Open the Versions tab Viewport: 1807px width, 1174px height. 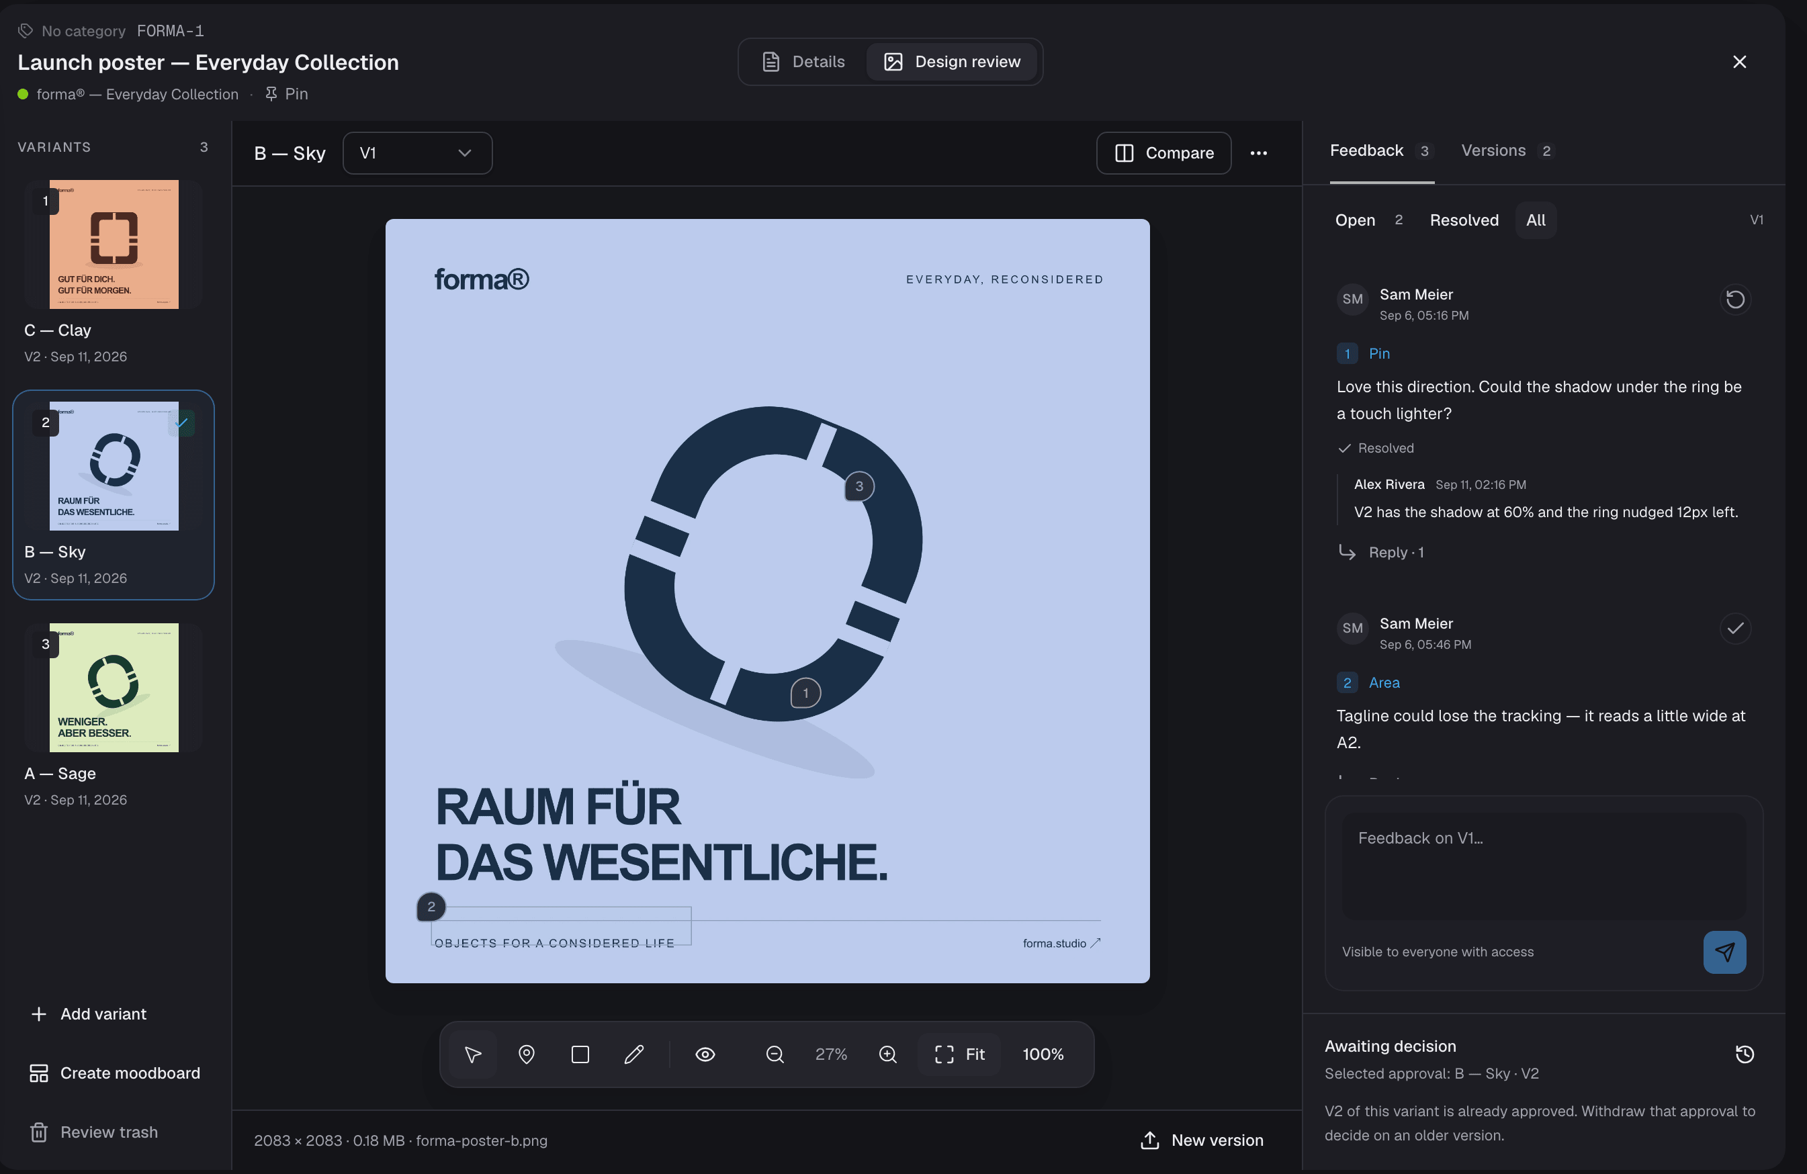click(x=1507, y=150)
